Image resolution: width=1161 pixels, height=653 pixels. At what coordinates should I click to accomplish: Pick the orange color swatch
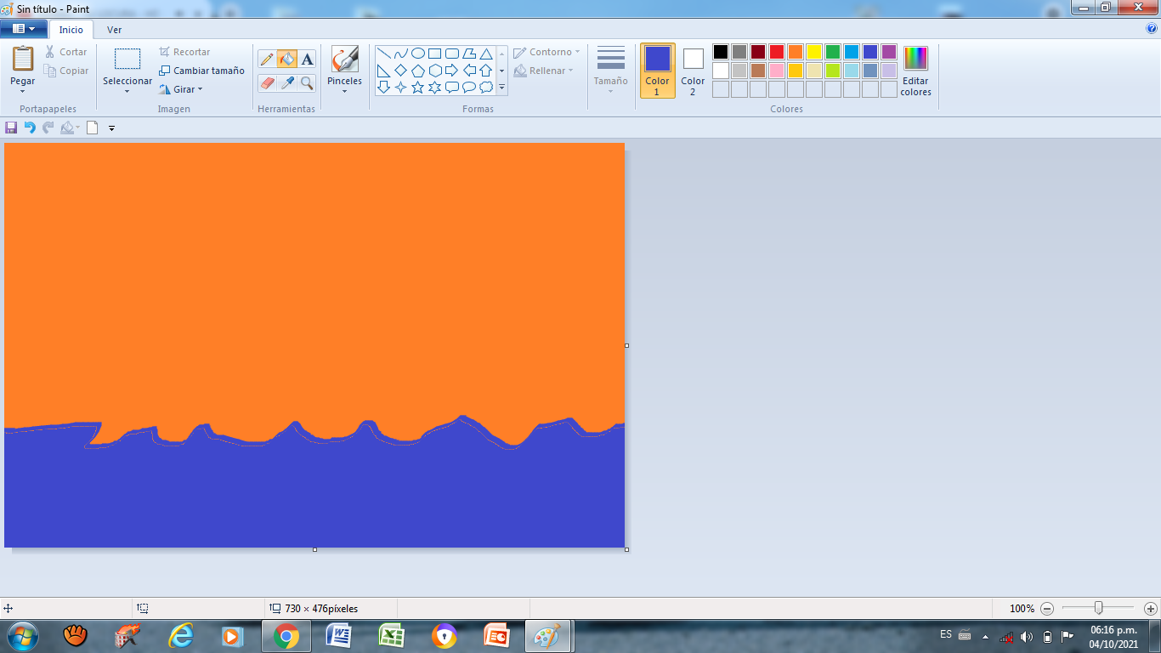tap(796, 52)
